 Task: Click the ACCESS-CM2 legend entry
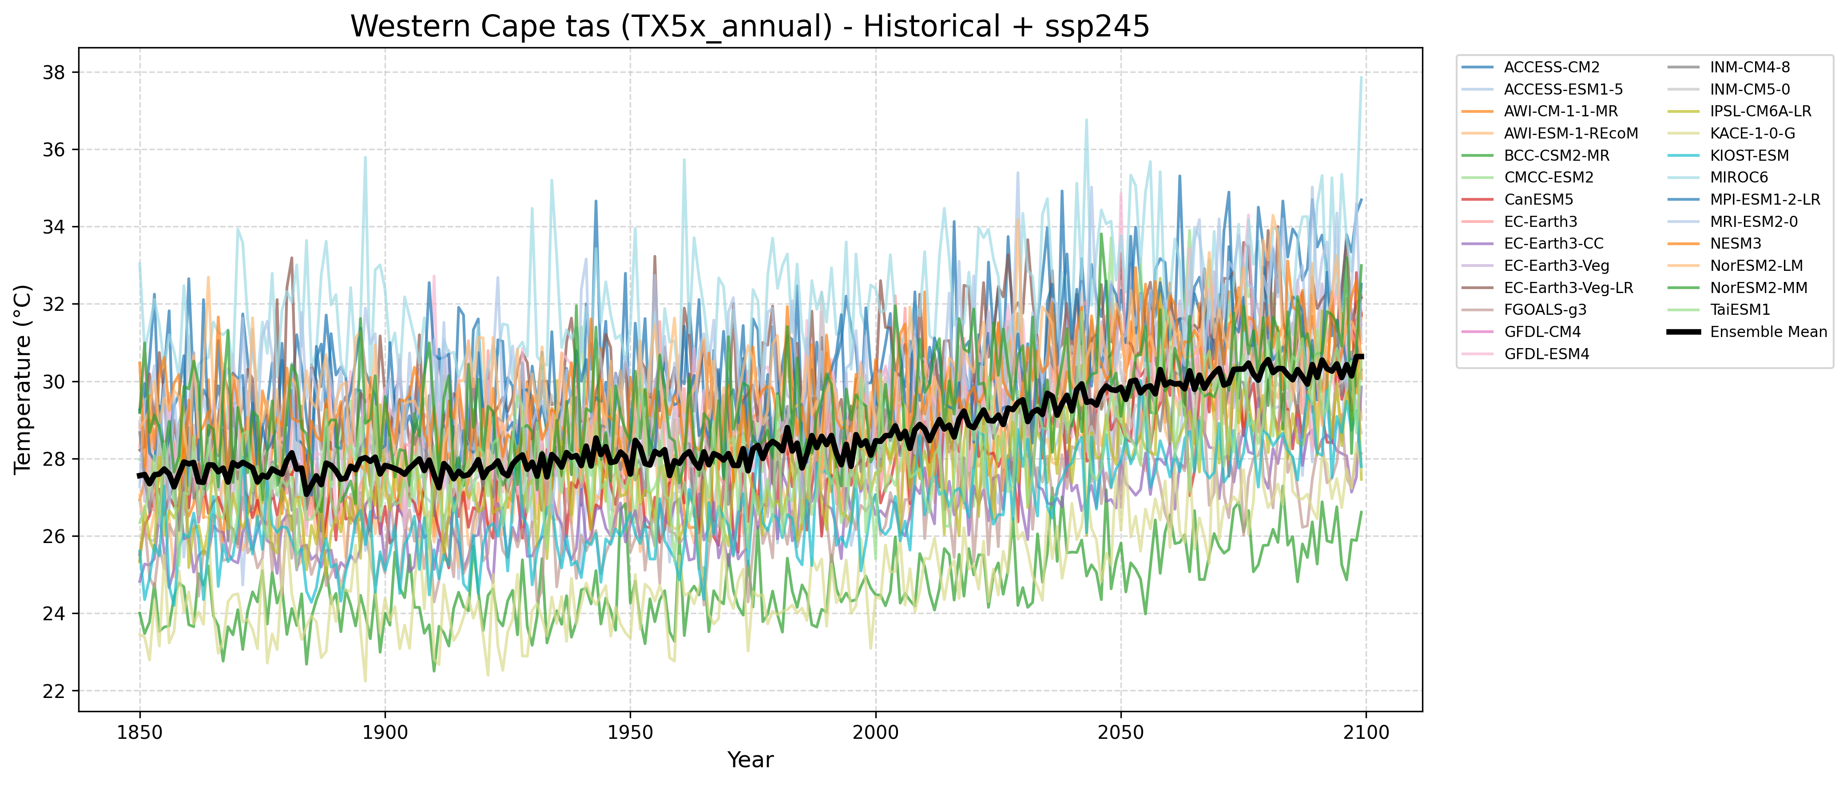(1552, 67)
